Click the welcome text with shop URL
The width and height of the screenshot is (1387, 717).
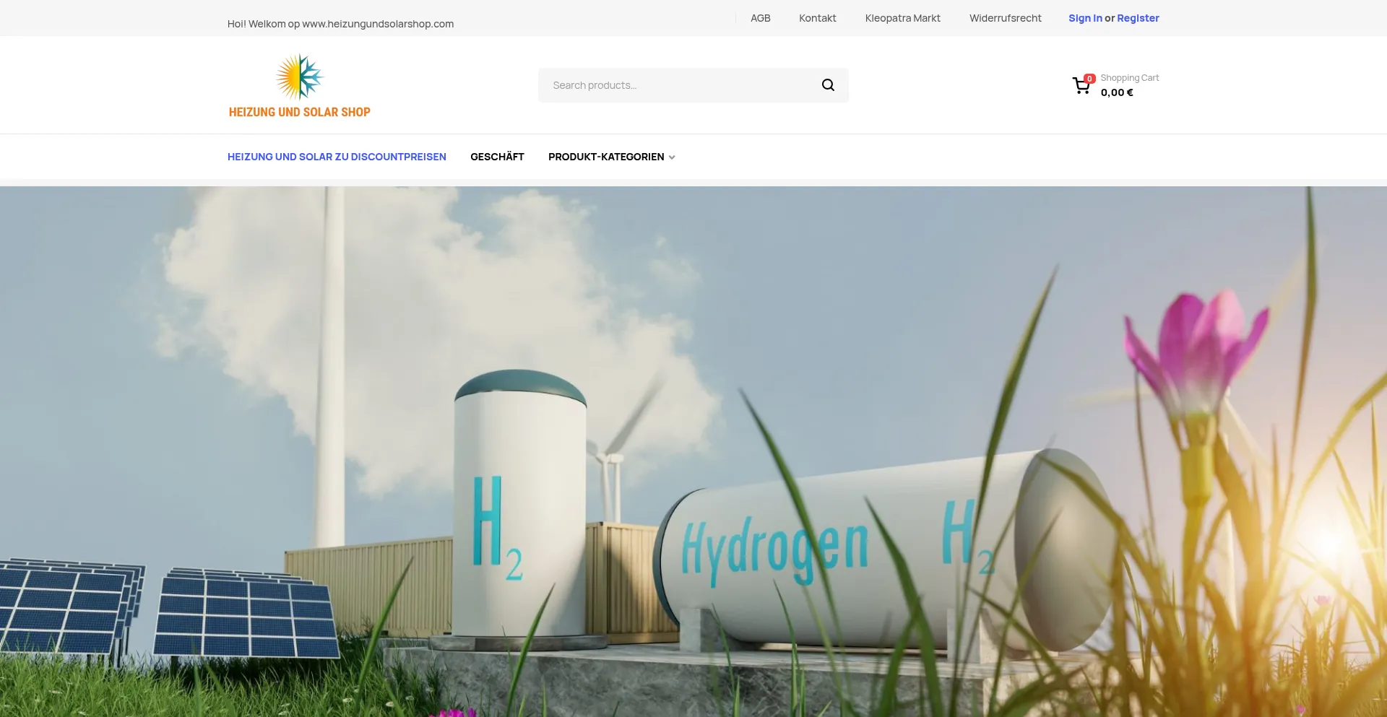[340, 24]
